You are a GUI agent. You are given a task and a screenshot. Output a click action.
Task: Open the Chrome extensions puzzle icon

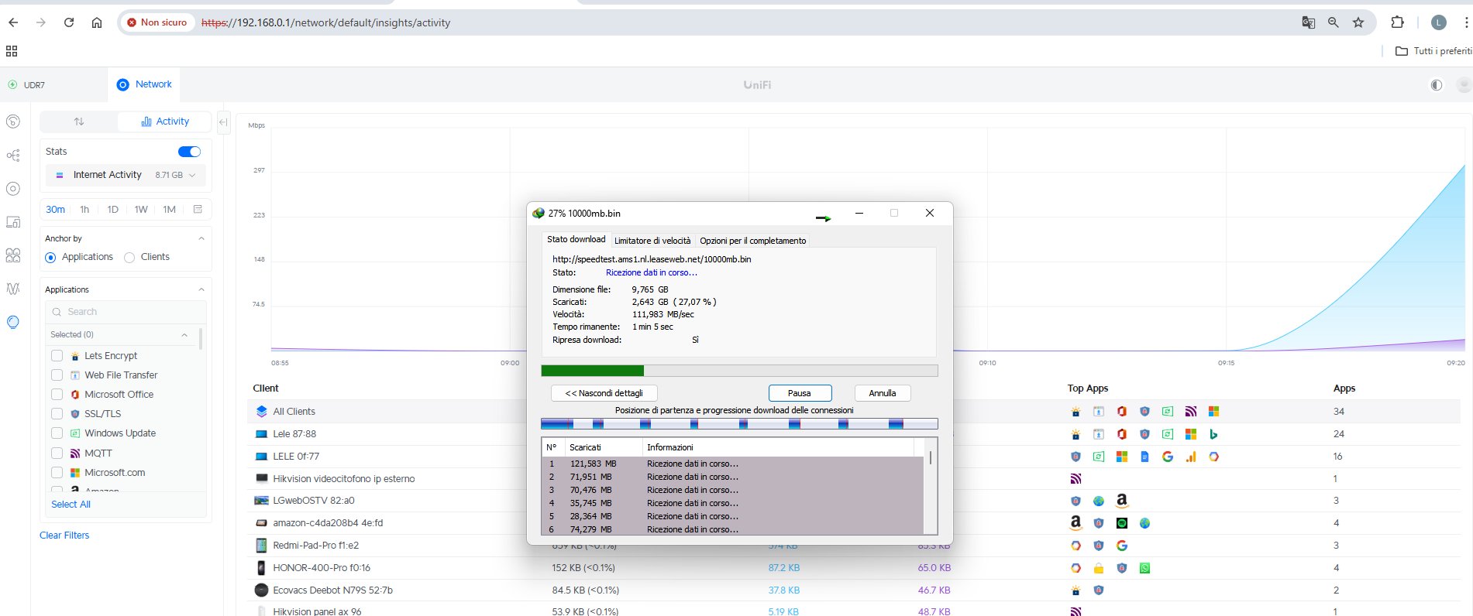point(1397,22)
